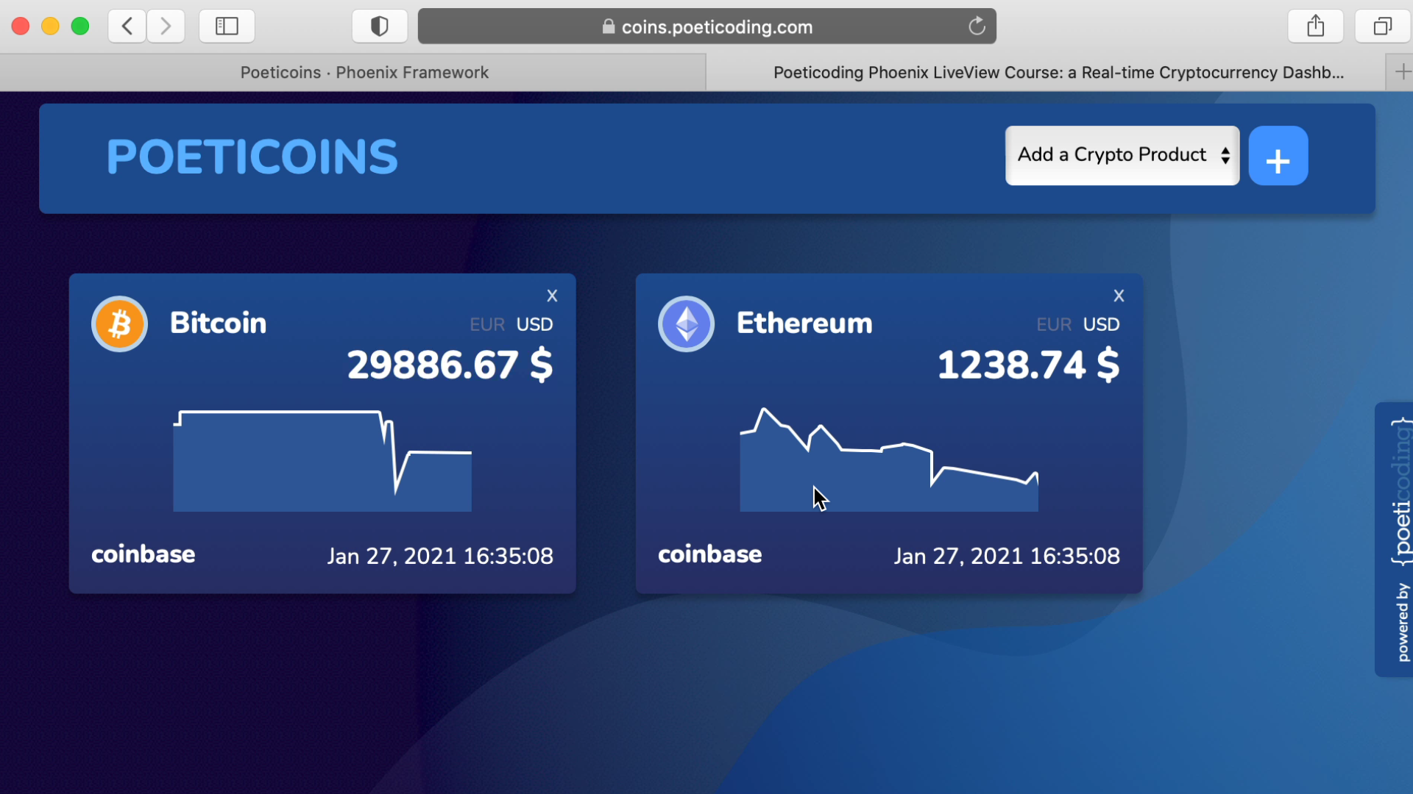Switch the Ethereum card to EUR
Screen dimensions: 1413x794
tap(1053, 324)
